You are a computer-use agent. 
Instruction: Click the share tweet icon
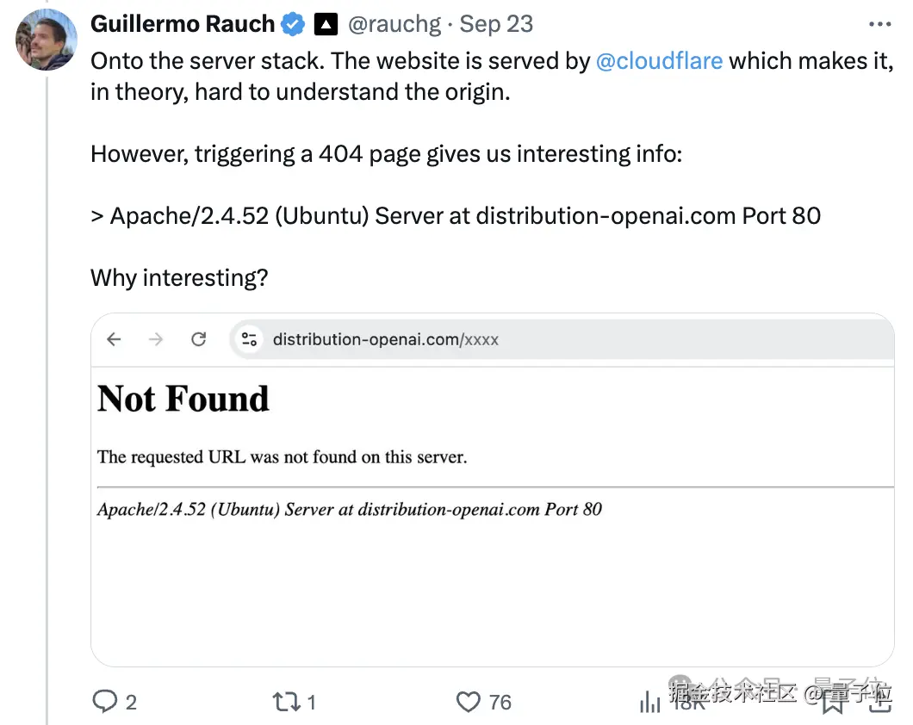[x=880, y=702]
